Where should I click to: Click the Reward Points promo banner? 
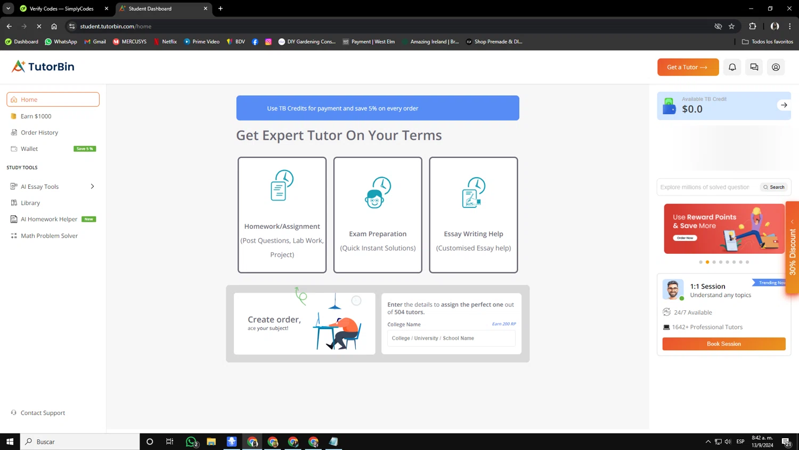[724, 229]
